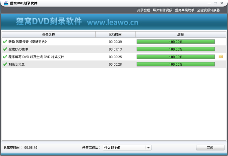Screen dimensions: 228x156
Task: Click the run time 00:06:28
Action: (115, 64)
